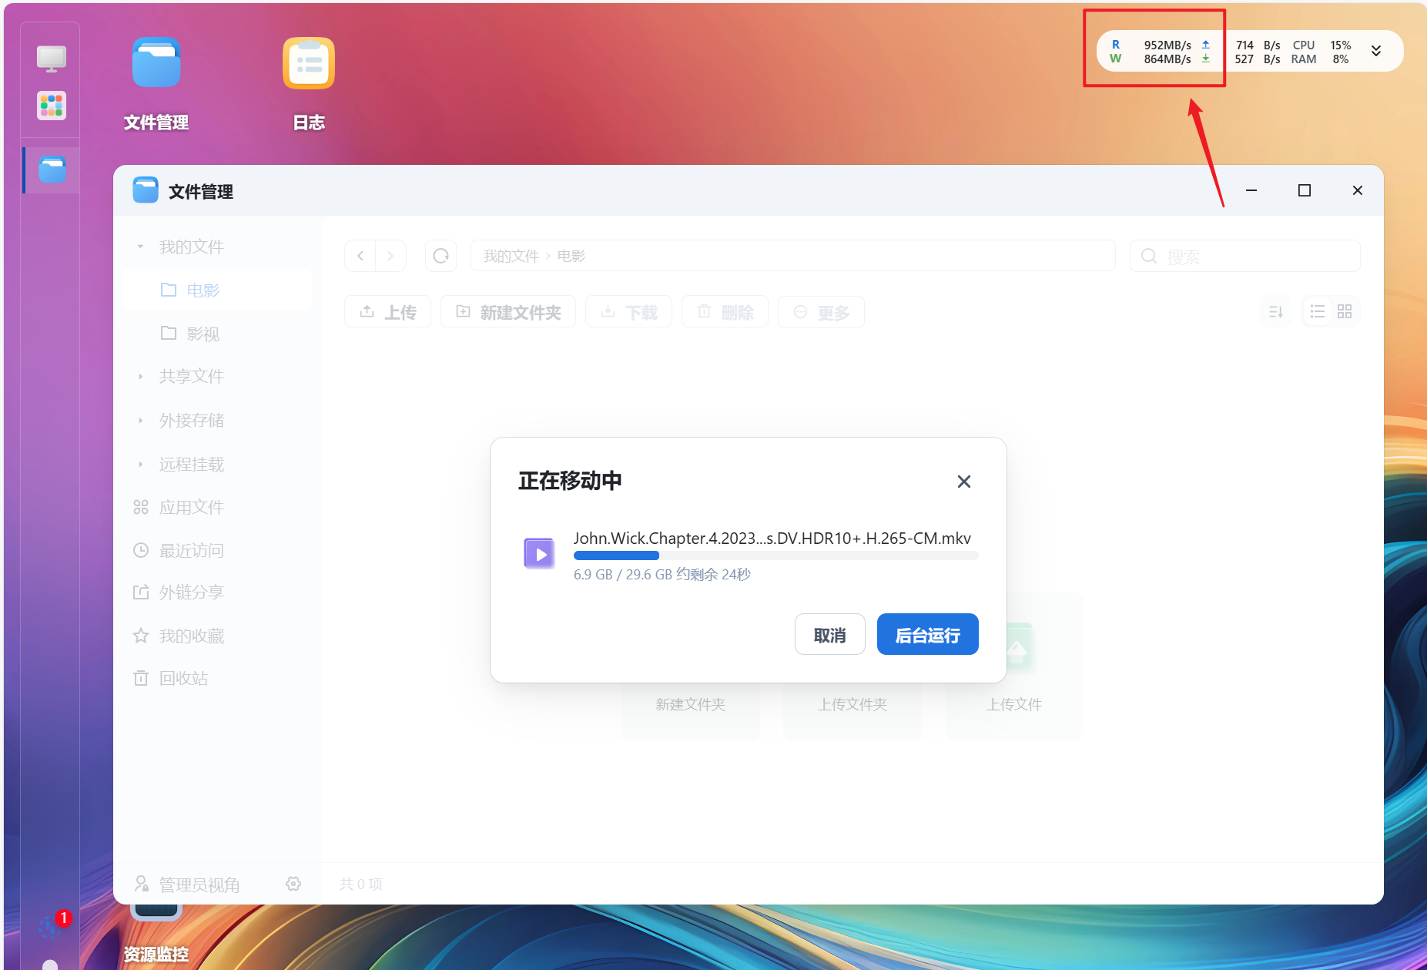
Task: Open the 文件管理 desktop icon
Action: tap(156, 63)
